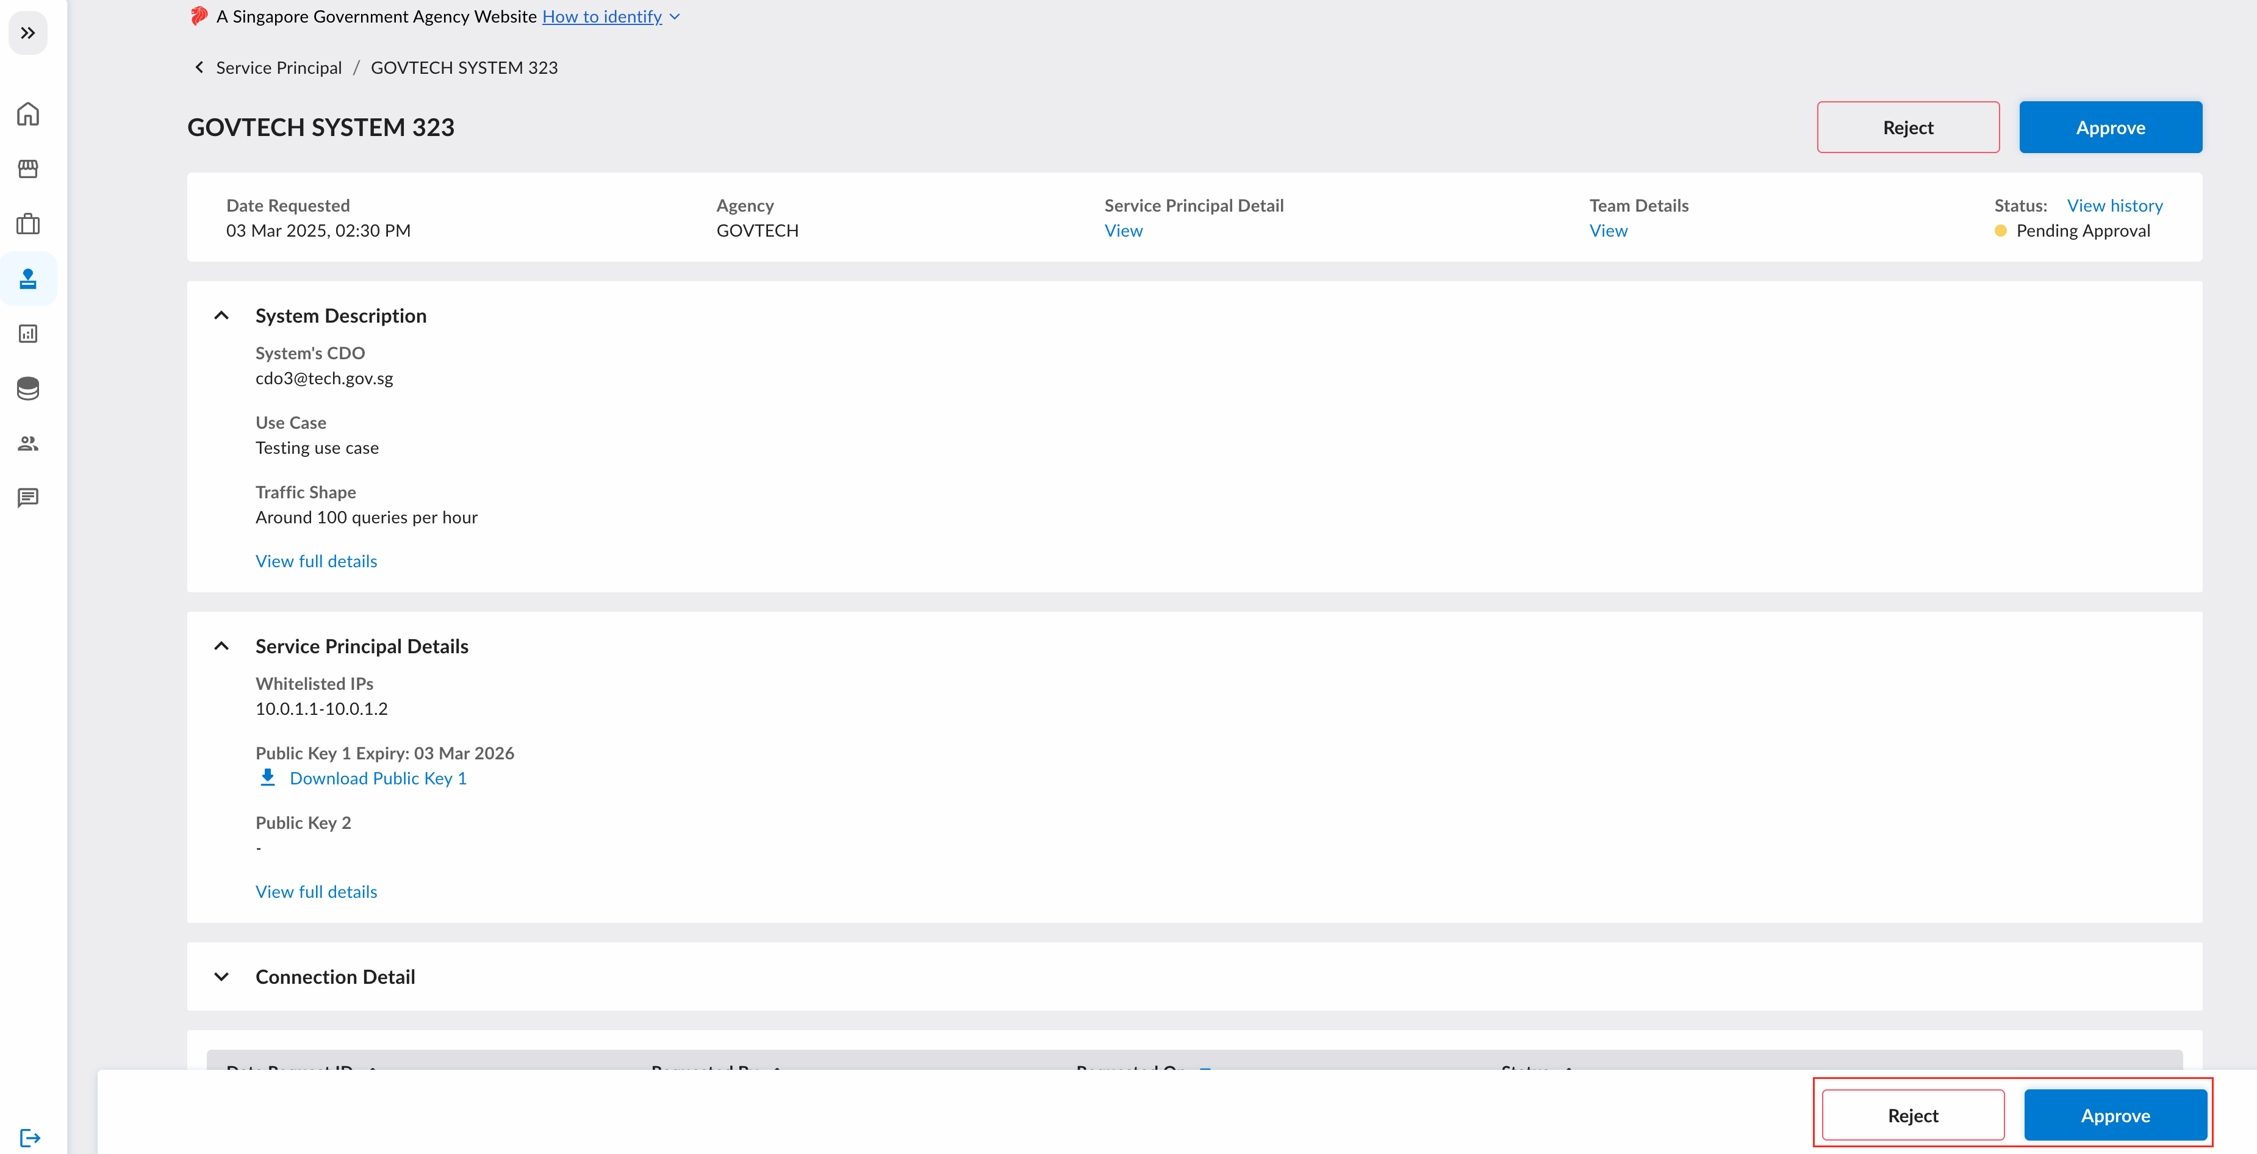Expand the Connection Detail section
This screenshot has width=2257, height=1154.
221,976
